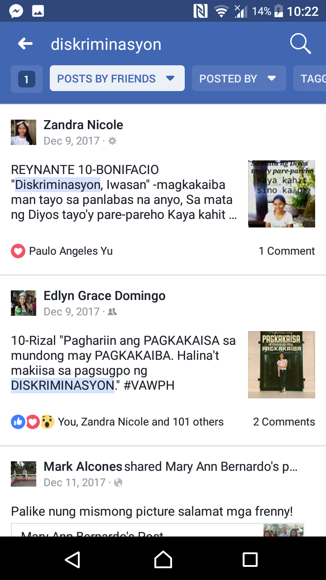
Task: Tap Zandra Nicole's profile picture
Action: [24, 132]
